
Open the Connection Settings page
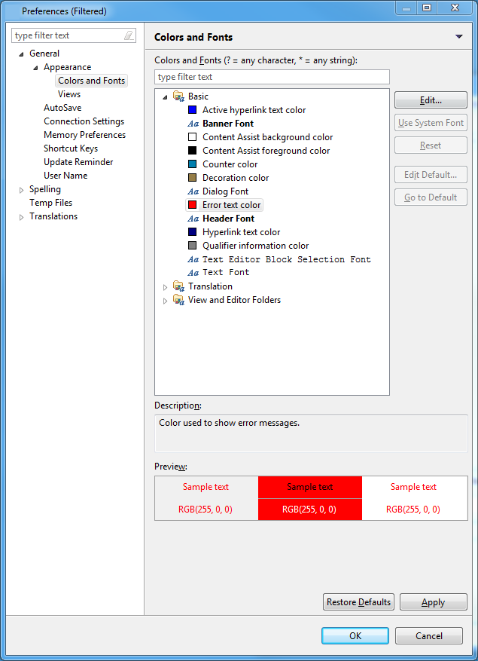pyautogui.click(x=84, y=121)
